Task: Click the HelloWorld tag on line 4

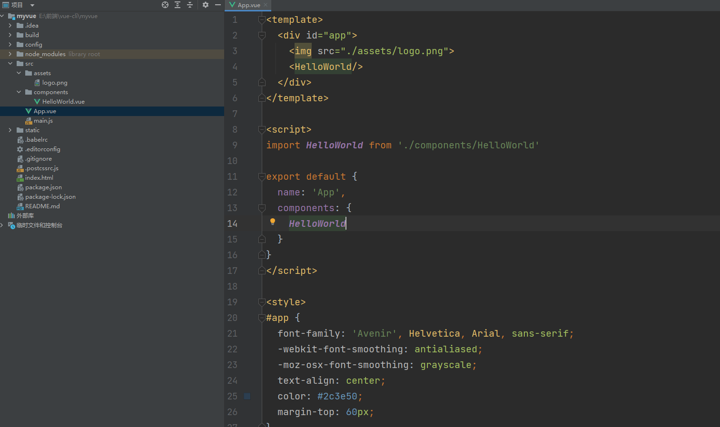Action: point(323,67)
